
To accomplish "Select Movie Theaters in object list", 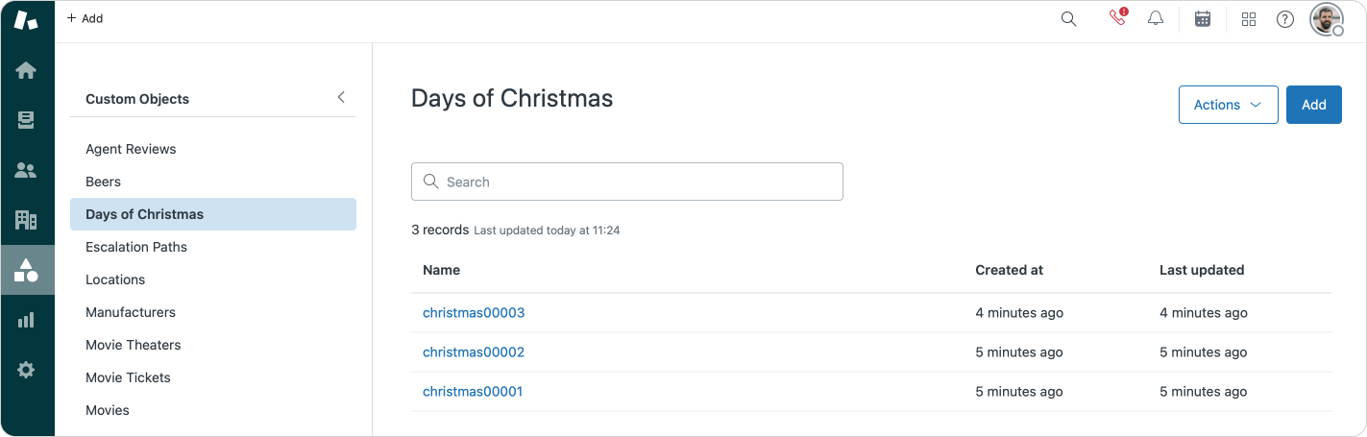I will tap(134, 345).
